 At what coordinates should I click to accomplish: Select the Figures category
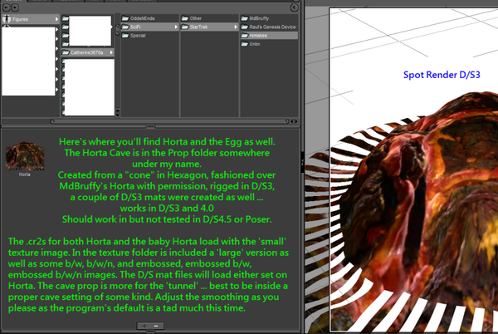[x=30, y=19]
